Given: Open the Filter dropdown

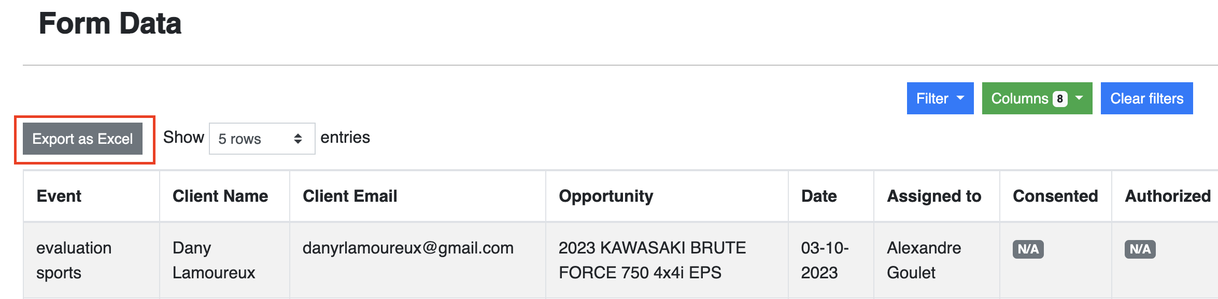Looking at the screenshot, I should click(940, 98).
